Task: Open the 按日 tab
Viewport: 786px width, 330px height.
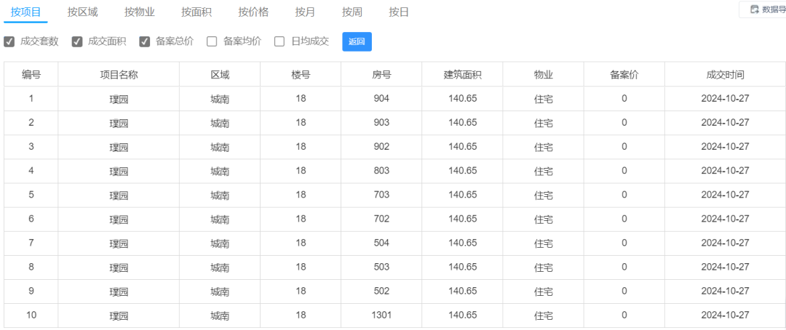Action: point(399,12)
